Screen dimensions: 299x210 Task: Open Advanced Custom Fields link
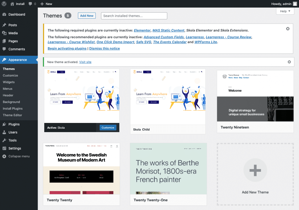coord(164,37)
